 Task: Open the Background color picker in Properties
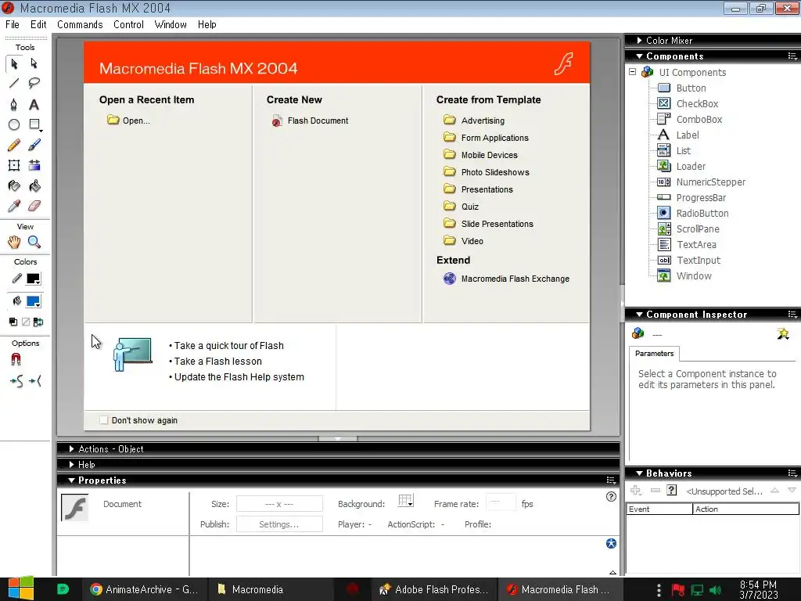click(x=406, y=501)
